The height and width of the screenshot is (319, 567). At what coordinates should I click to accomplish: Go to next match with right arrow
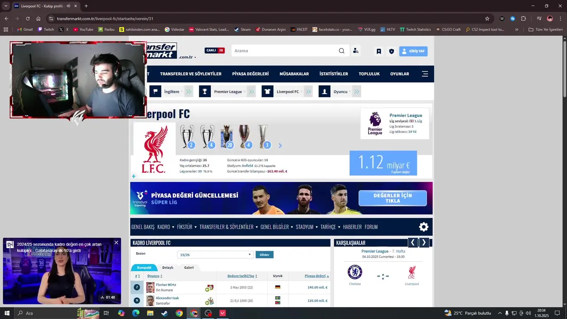point(424,242)
